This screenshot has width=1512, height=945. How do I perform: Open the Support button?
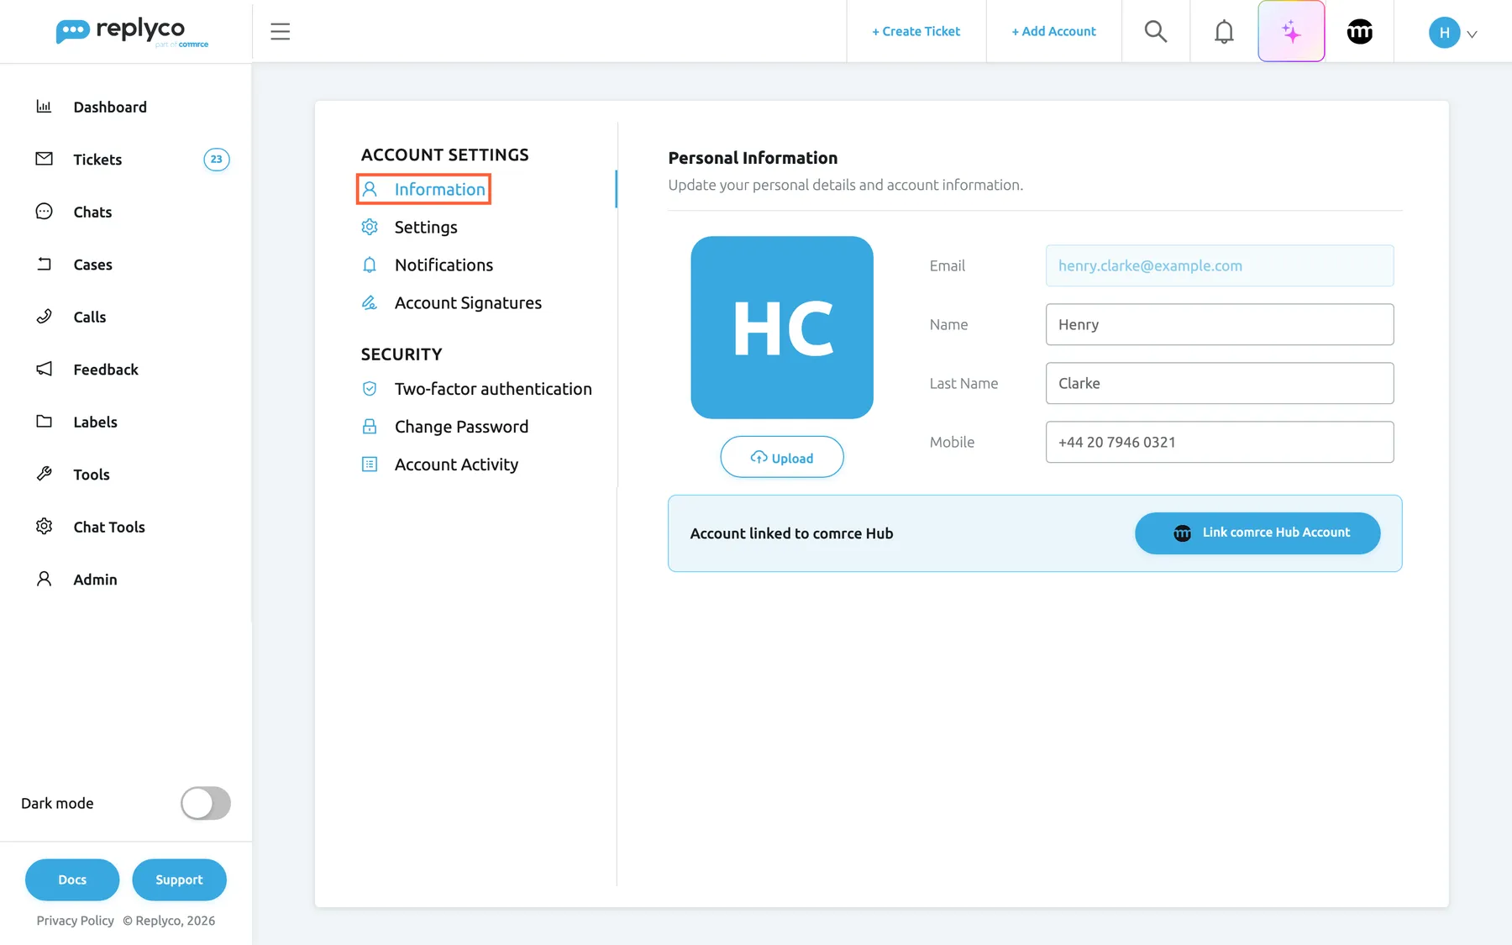[179, 879]
